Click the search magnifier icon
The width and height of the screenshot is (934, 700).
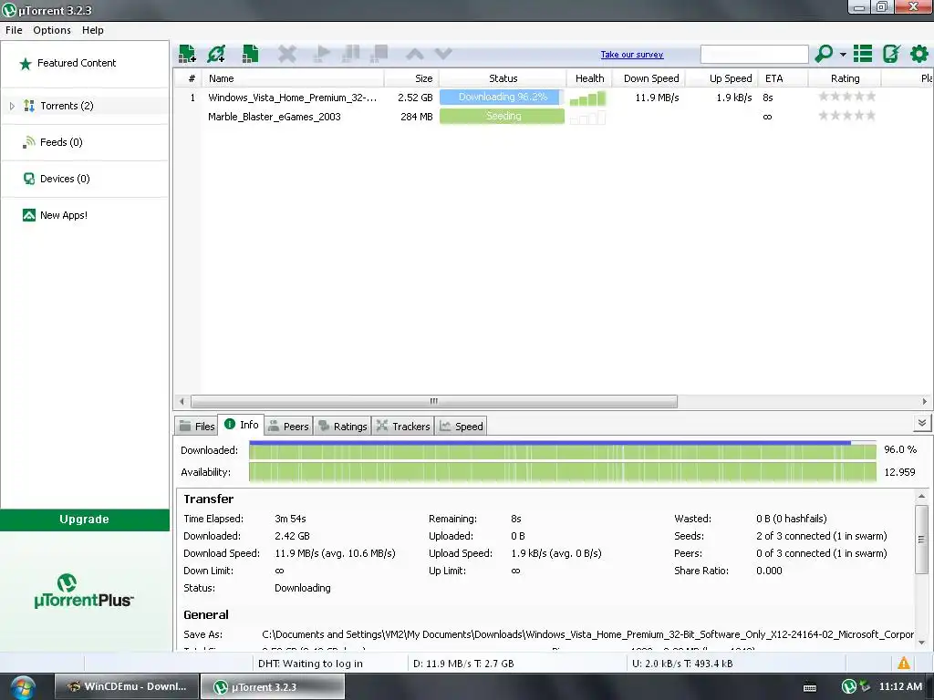(824, 54)
